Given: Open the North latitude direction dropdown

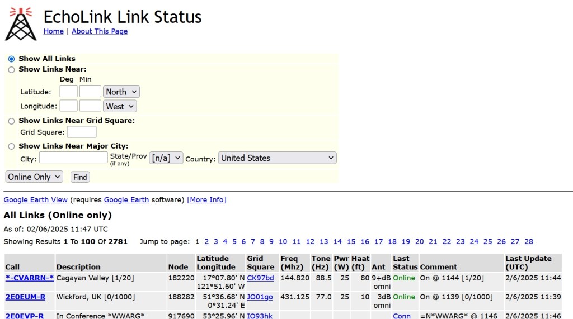Looking at the screenshot, I should coord(121,92).
